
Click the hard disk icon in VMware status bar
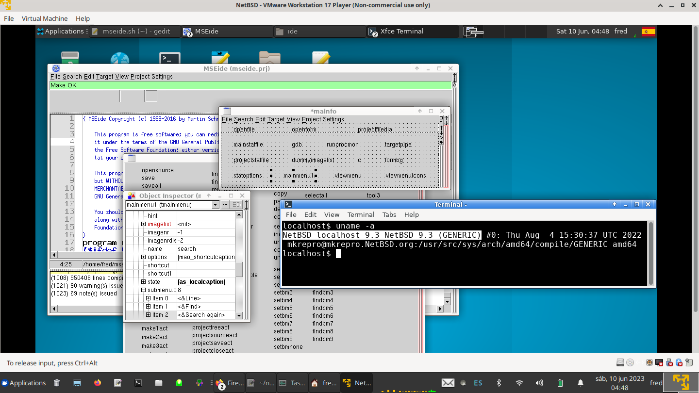click(620, 362)
